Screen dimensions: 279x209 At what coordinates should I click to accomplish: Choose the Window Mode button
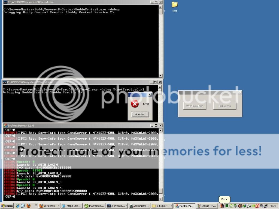coord(195,106)
